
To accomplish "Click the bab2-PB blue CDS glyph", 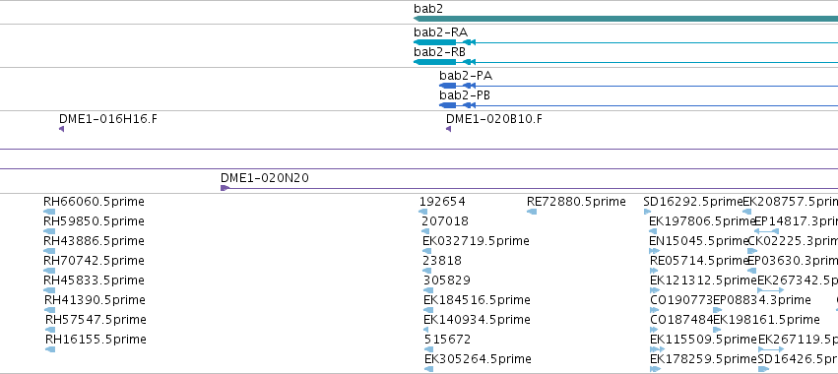I will [448, 105].
